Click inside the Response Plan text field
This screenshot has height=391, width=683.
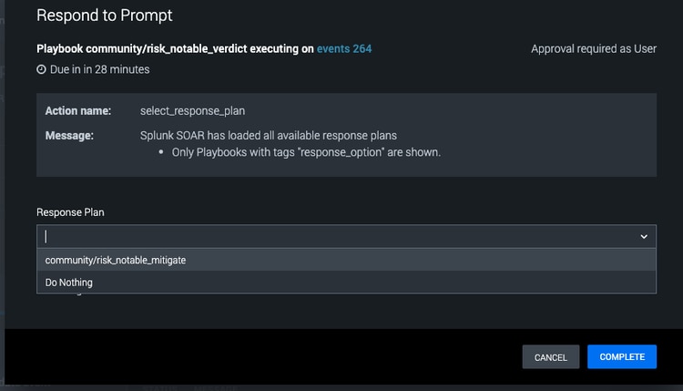pos(328,236)
